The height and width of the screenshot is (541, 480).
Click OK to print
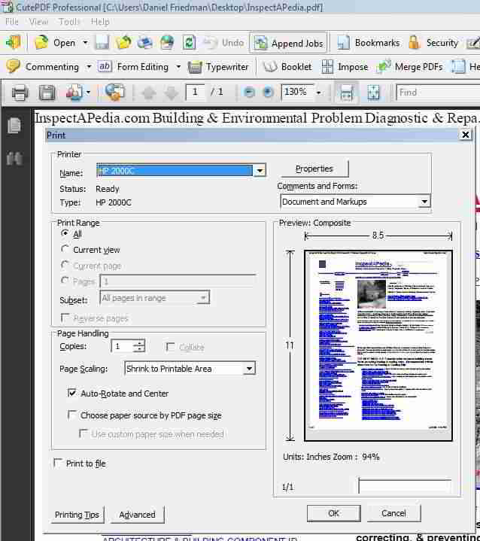tap(334, 513)
